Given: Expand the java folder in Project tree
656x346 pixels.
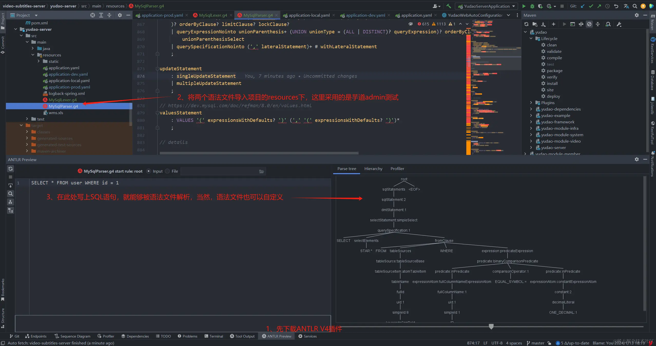Looking at the screenshot, I should coord(33,48).
